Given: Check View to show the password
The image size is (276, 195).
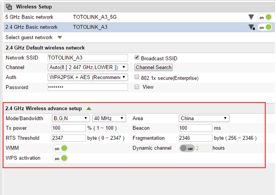Looking at the screenshot, I should click(x=137, y=87).
